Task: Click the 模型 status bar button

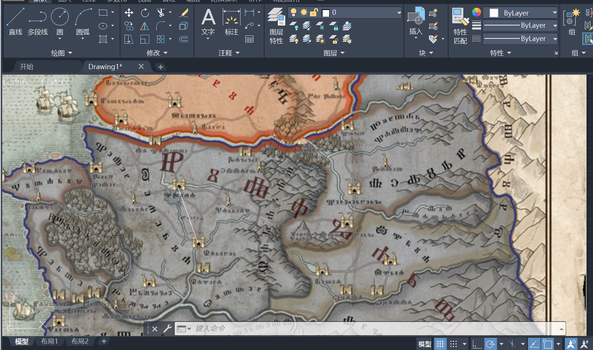Action: click(x=425, y=344)
